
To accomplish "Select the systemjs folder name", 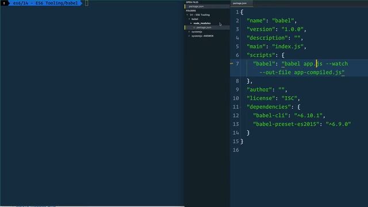I will [x=197, y=32].
